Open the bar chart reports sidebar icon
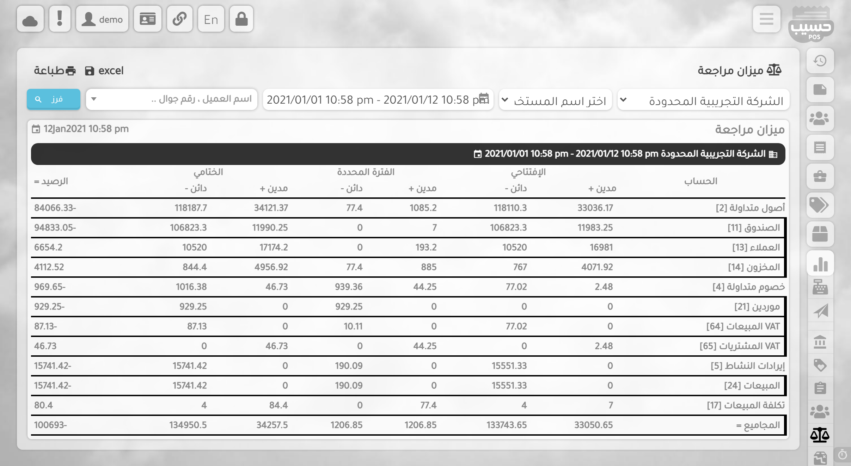Image resolution: width=851 pixels, height=466 pixels. (820, 263)
